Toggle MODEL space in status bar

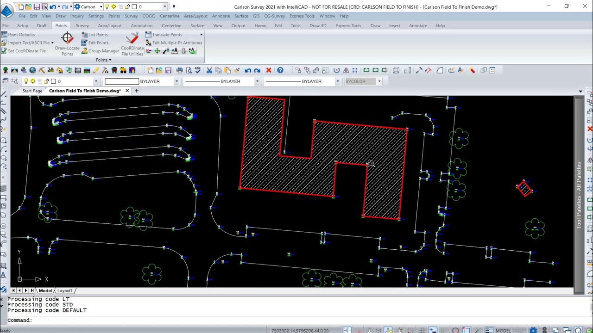[x=503, y=330]
